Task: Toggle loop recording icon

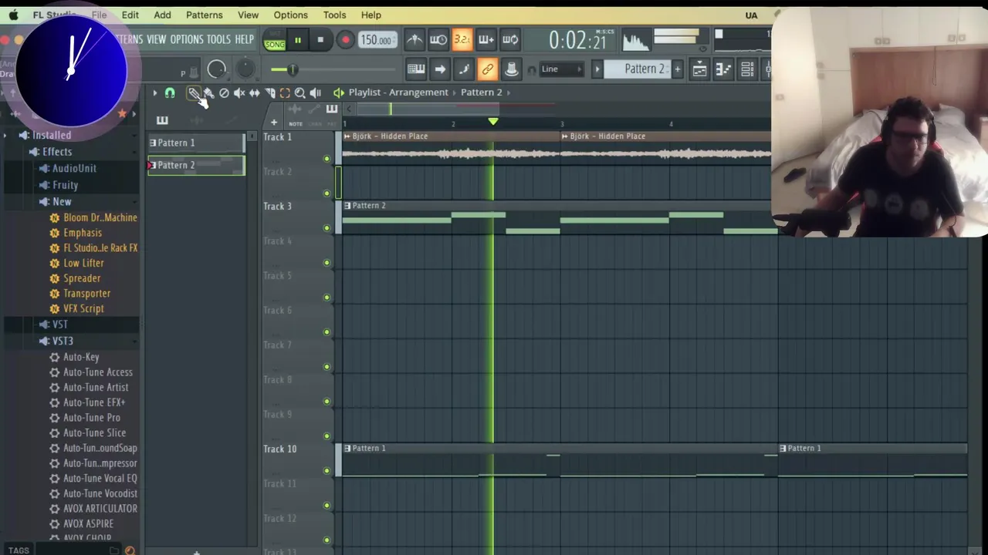Action: (x=510, y=39)
